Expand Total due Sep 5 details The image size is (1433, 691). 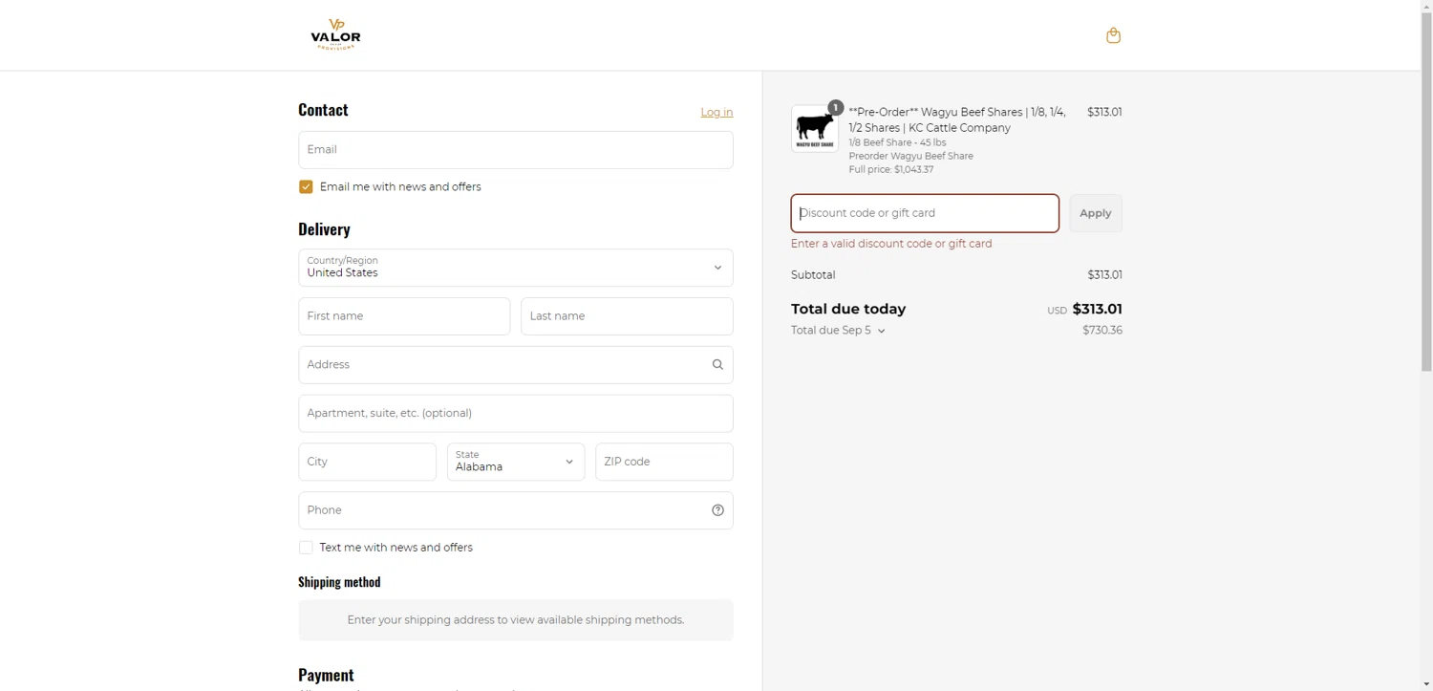coord(838,331)
